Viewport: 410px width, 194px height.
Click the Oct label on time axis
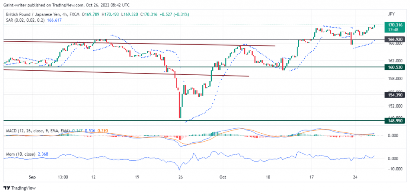click(223, 177)
